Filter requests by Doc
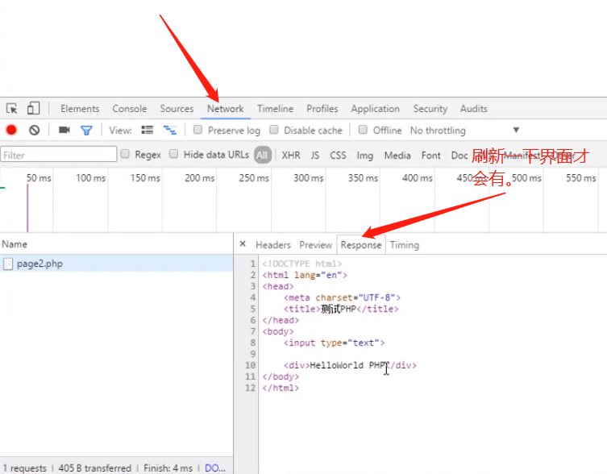607x474 pixels. [459, 156]
